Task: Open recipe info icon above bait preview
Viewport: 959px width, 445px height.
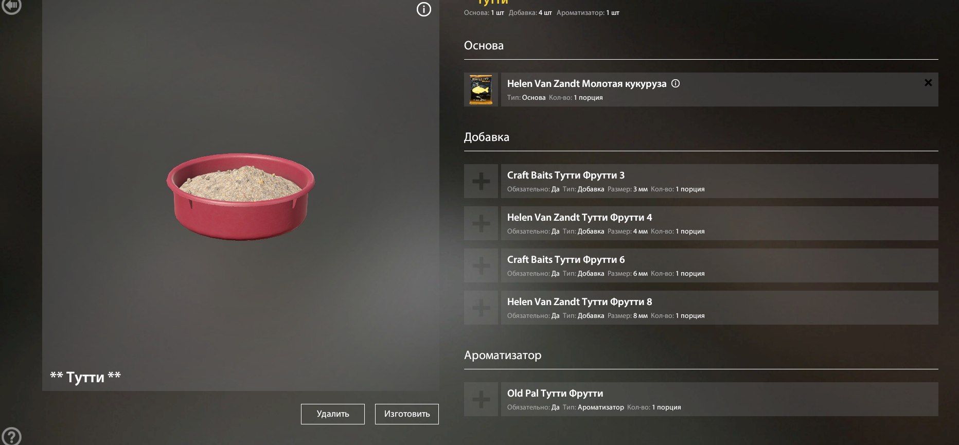Action: [423, 9]
